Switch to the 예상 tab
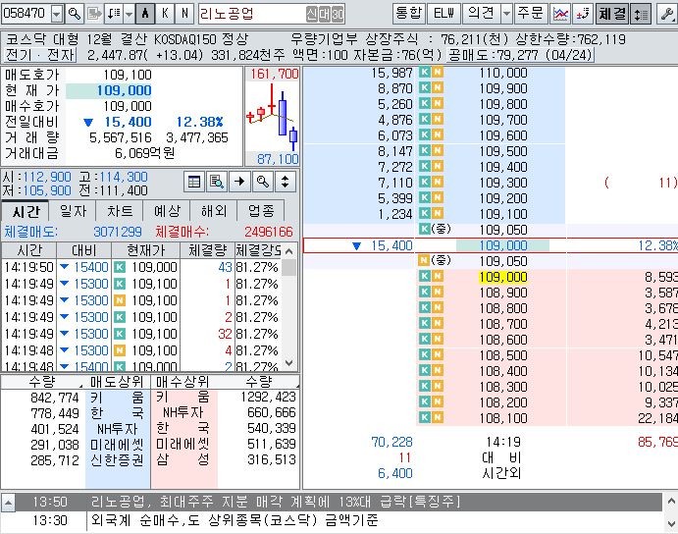This screenshot has height=534, width=678. (x=167, y=211)
